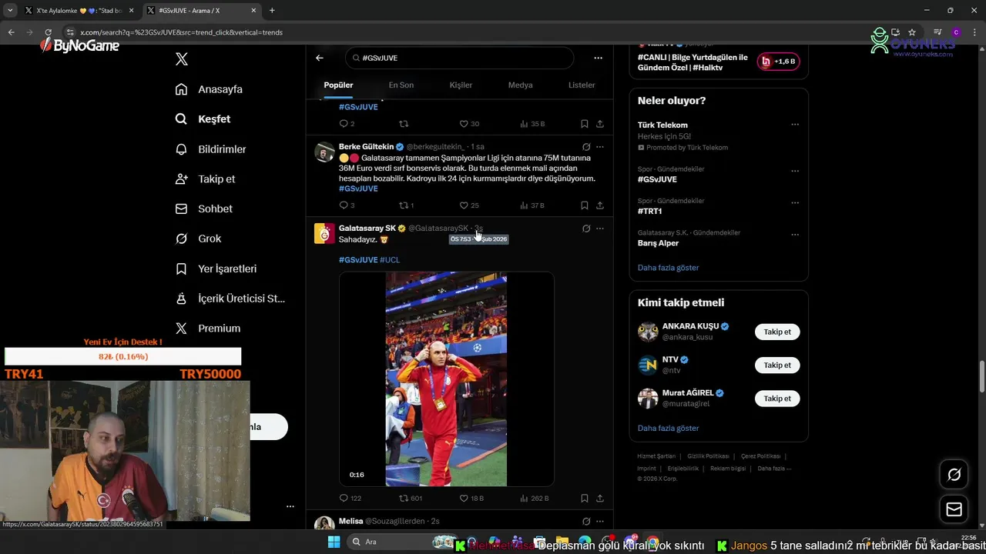Switch to the Kişiler tab
Image resolution: width=986 pixels, height=554 pixels.
pos(461,85)
